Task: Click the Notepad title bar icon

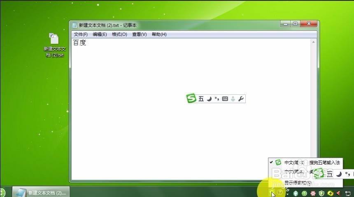Action: [x=75, y=25]
